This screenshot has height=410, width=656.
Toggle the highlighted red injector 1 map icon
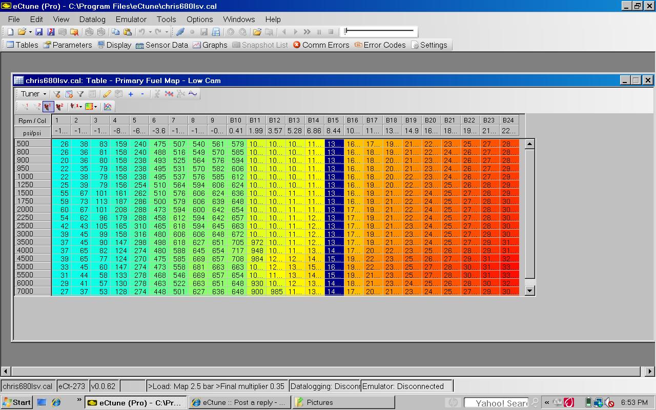(48, 107)
